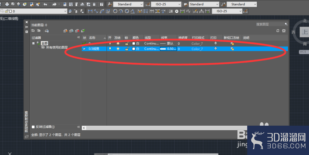Screen dimensions: 309x155
Task: Click the Set Current layer green check icon
Action: click(x=83, y=31)
